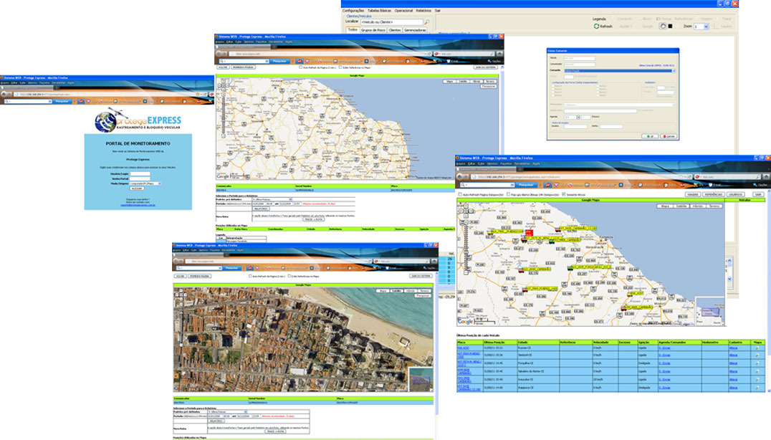Check Exibir Referências no Mapa in satellite window
The width and height of the screenshot is (771, 440).
pyautogui.click(x=289, y=277)
